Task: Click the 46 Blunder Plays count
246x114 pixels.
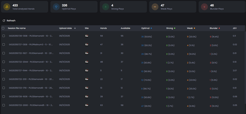Action: point(212,5)
